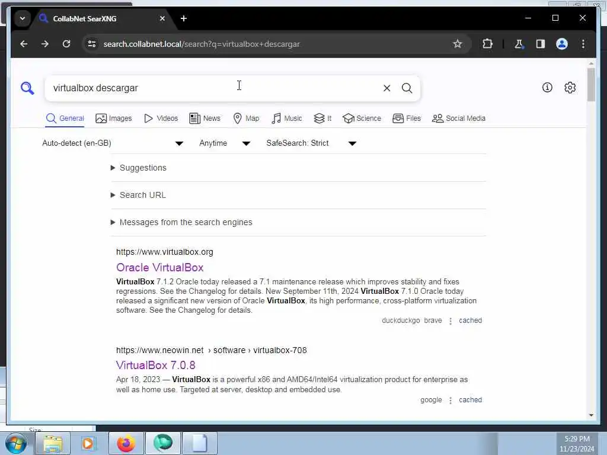Reload the current page
Viewport: 607px width, 455px height.
tap(66, 44)
